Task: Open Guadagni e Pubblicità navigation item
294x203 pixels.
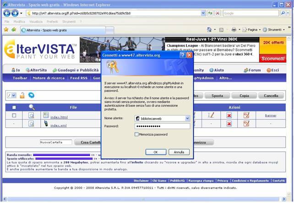Action: pos(76,70)
